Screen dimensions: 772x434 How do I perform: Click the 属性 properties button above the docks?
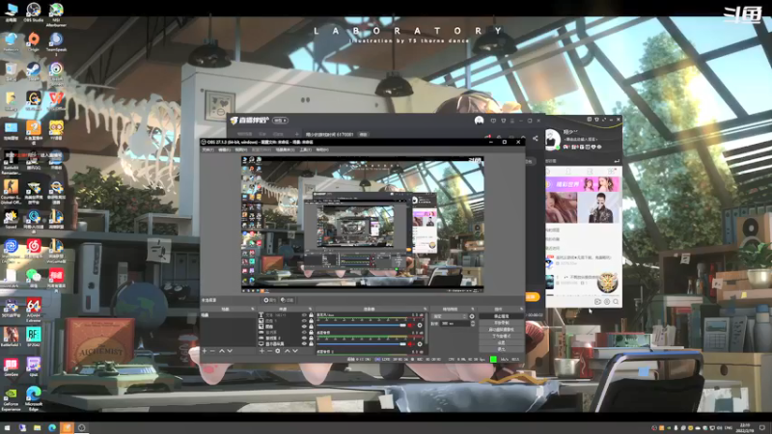click(270, 300)
